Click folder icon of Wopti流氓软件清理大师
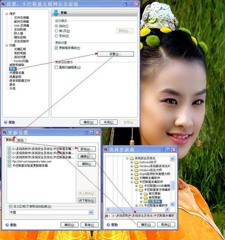Viewport: 225px width, 240px height. [x=136, y=174]
